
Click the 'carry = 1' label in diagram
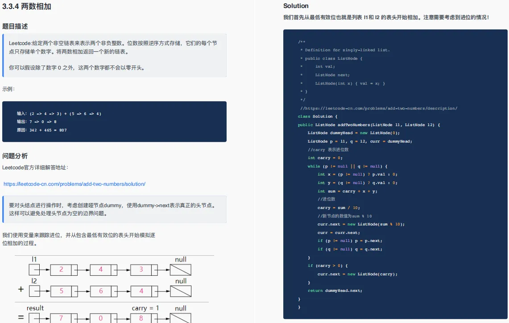click(145, 308)
